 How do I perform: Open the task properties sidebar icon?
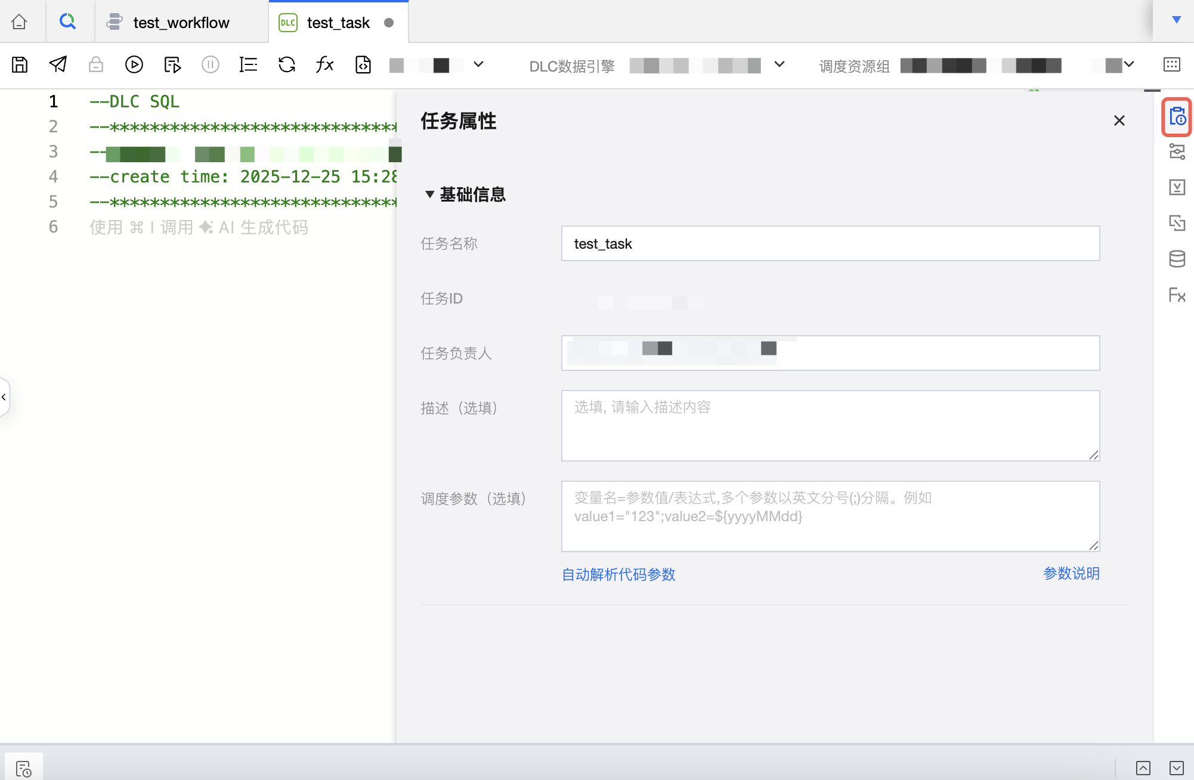pos(1177,117)
